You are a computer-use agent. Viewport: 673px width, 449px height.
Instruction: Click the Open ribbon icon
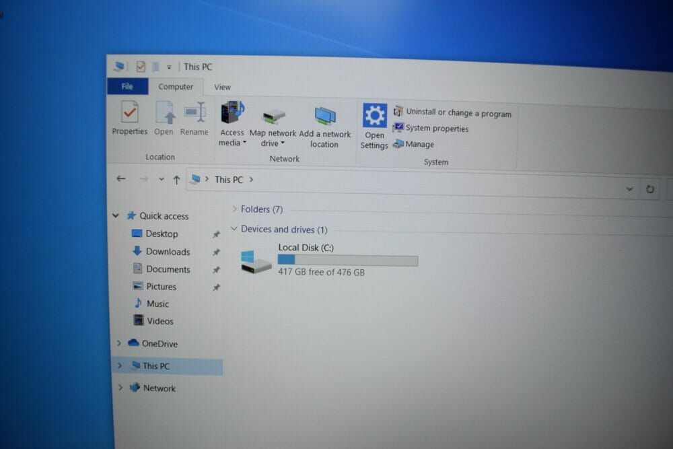(x=164, y=113)
